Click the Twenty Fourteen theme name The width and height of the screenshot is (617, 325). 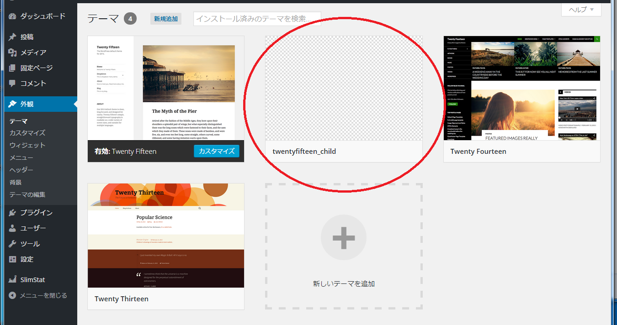478,151
